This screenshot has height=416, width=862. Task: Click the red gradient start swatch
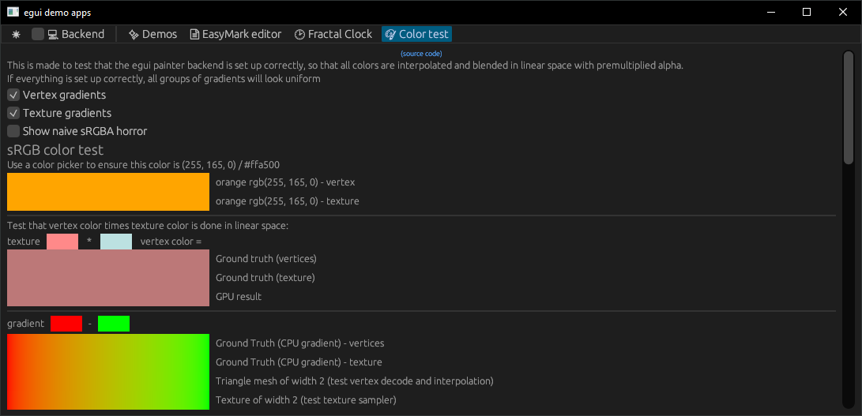coord(66,324)
